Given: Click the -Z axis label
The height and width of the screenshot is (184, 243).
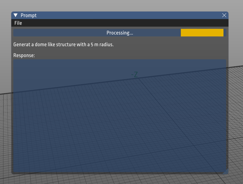Looking at the screenshot, I should [135, 74].
